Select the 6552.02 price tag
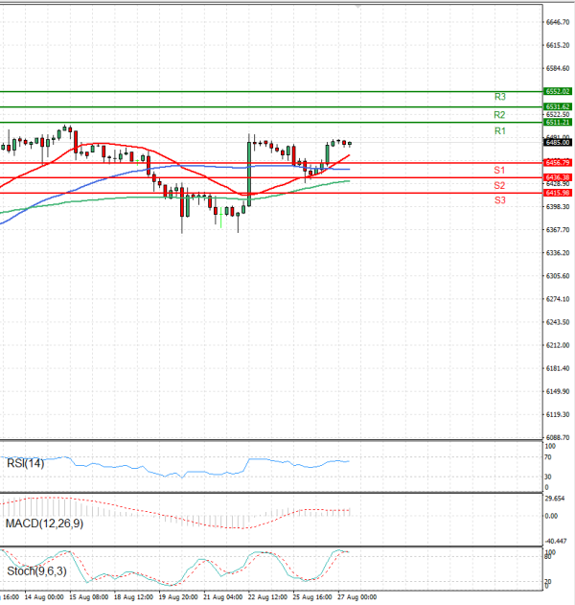 click(x=558, y=91)
